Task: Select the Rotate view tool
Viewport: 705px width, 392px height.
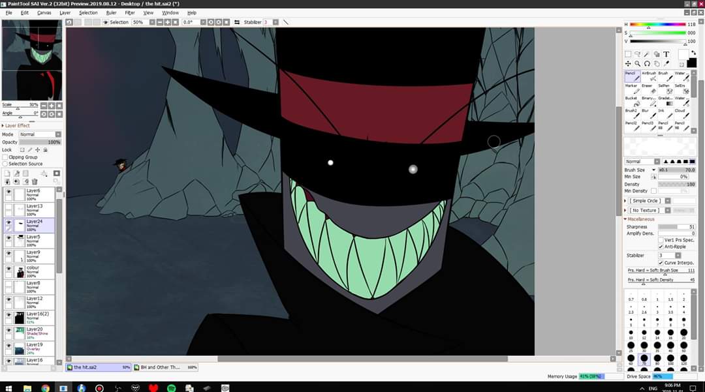Action: 647,64
